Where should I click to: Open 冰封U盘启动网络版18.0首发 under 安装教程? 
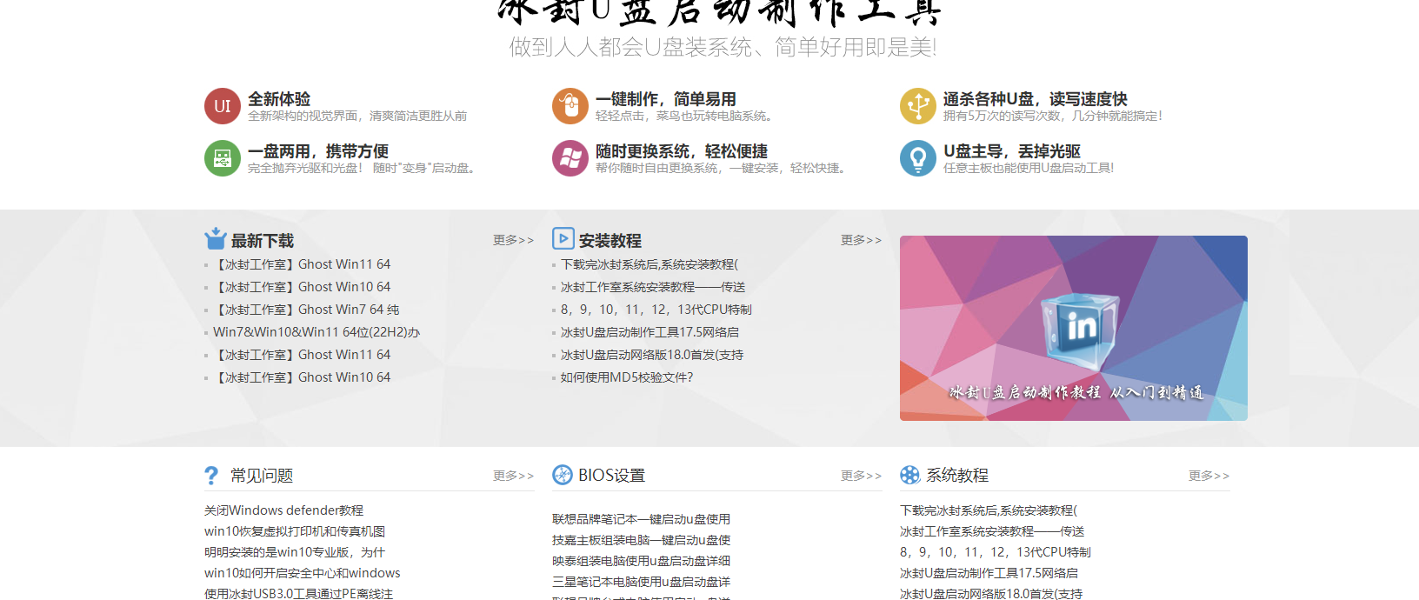[x=652, y=355]
